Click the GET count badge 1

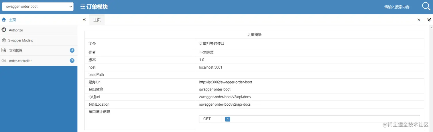pos(228,119)
